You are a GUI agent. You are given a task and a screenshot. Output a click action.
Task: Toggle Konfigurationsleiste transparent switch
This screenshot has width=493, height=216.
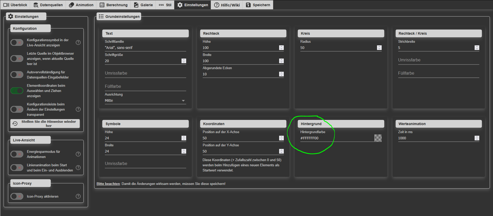pyautogui.click(x=17, y=109)
